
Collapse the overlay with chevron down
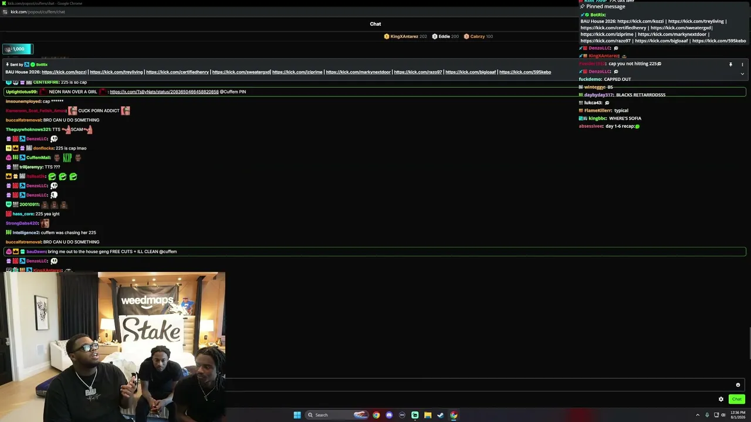tap(742, 74)
